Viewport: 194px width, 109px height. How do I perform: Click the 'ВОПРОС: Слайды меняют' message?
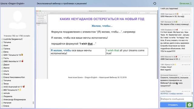point(172,94)
